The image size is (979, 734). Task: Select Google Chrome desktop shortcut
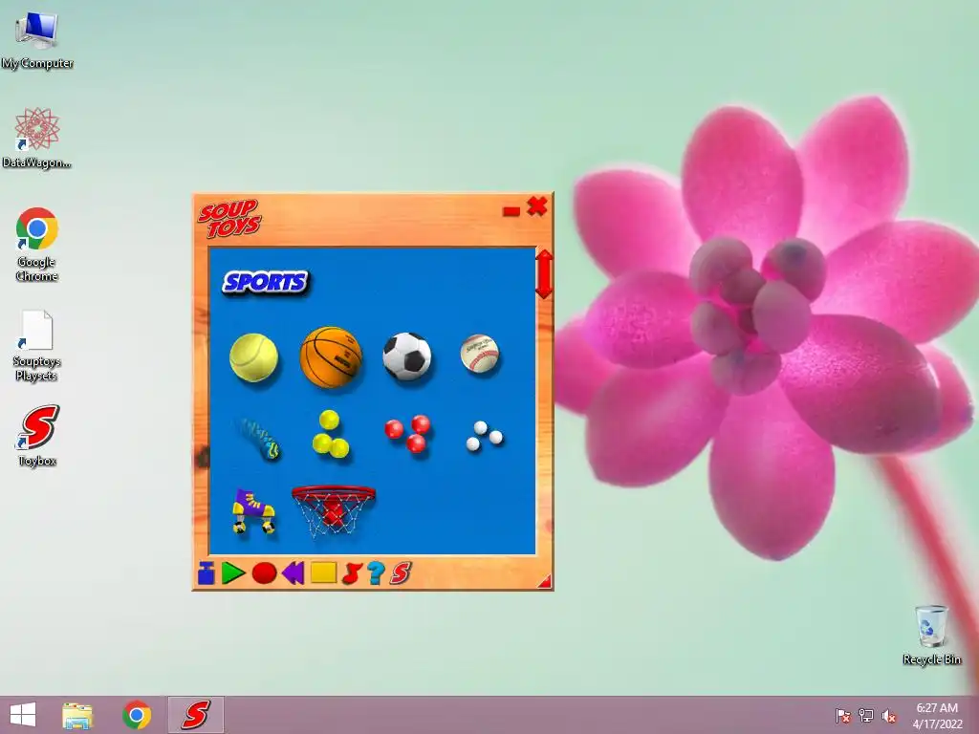click(37, 244)
